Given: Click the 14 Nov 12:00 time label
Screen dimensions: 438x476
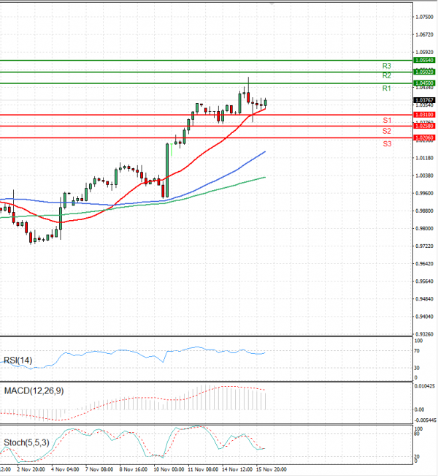Looking at the screenshot, I should point(237,469).
